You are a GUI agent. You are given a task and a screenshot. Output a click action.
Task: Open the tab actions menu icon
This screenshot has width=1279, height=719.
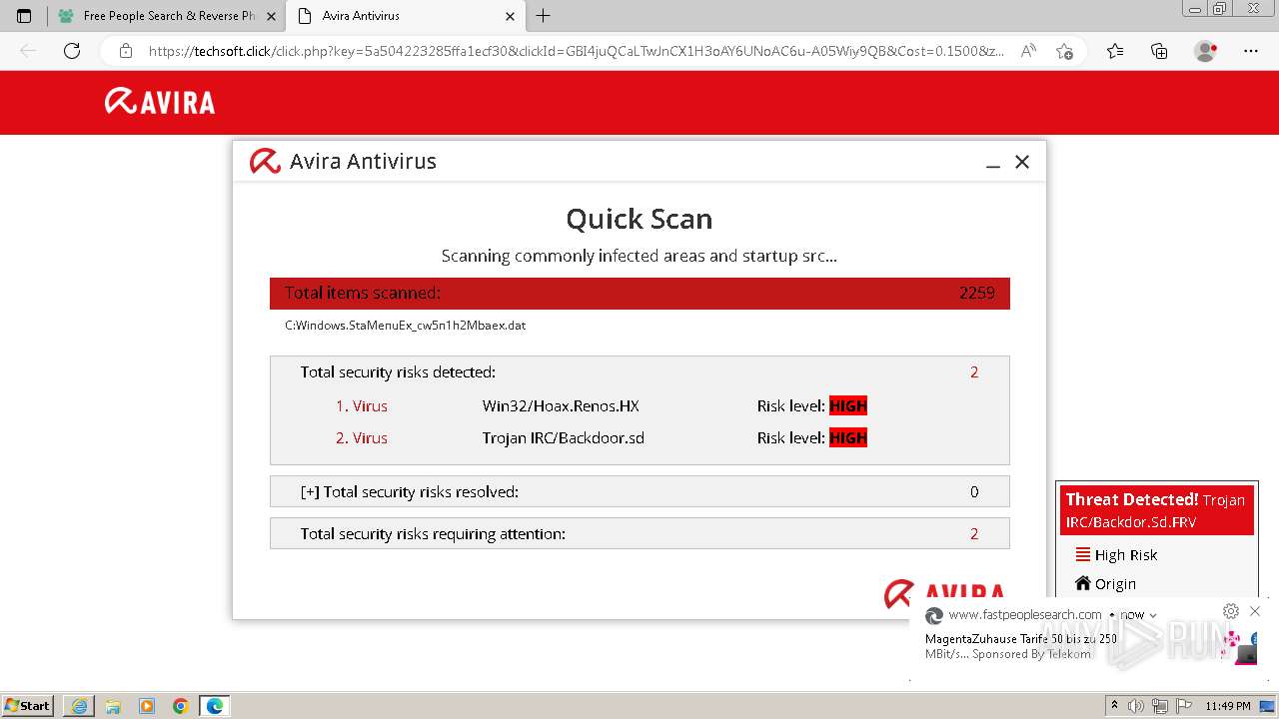tap(24, 16)
